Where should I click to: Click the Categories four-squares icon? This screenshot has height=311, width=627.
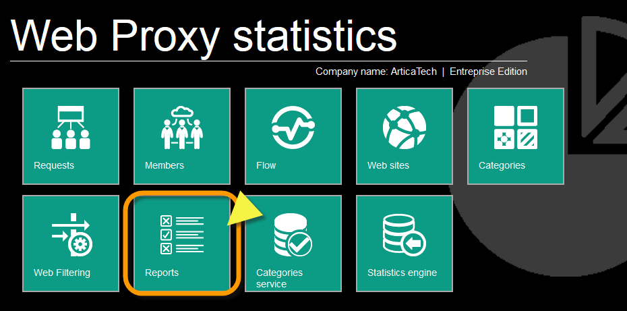(516, 128)
